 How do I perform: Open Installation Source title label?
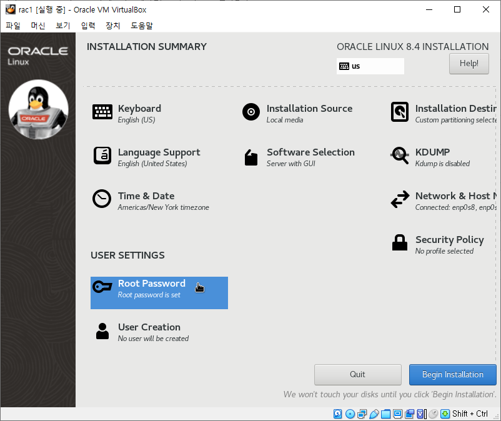(x=309, y=109)
